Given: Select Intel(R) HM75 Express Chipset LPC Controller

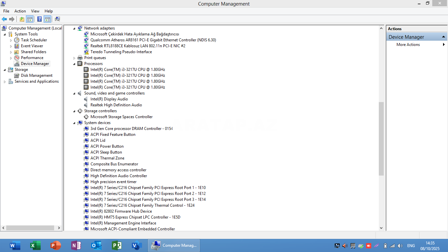Looking at the screenshot, I should pyautogui.click(x=135, y=217).
